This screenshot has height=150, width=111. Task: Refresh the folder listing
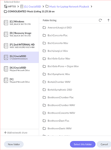(100, 20)
